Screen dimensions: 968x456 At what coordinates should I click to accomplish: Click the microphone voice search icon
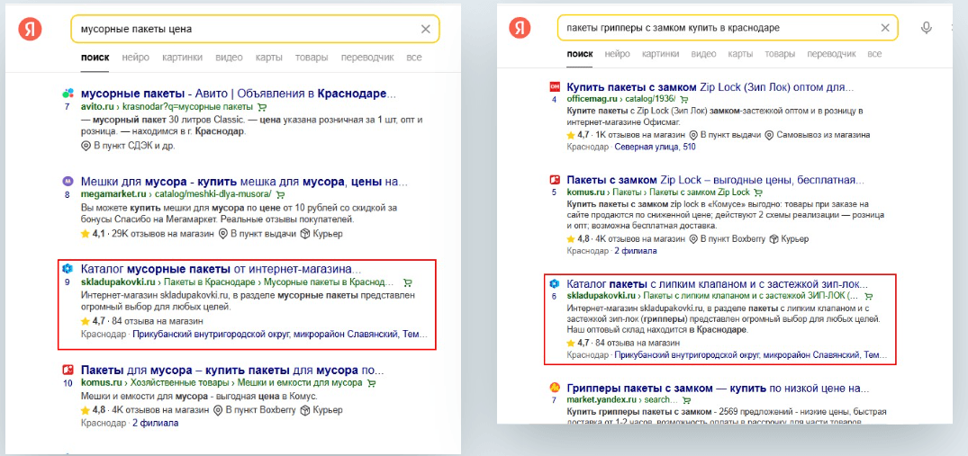(926, 28)
